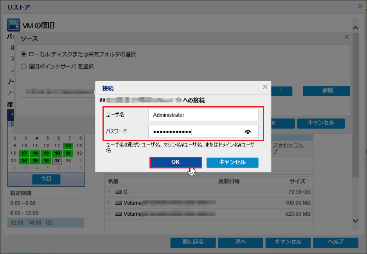The width and height of the screenshot is (367, 254).
Task: Click the scroll up arrow
Action: point(356,28)
